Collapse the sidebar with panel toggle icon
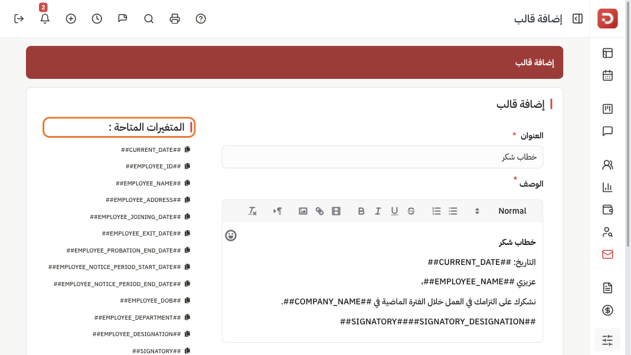The width and height of the screenshot is (631, 355). 577,19
